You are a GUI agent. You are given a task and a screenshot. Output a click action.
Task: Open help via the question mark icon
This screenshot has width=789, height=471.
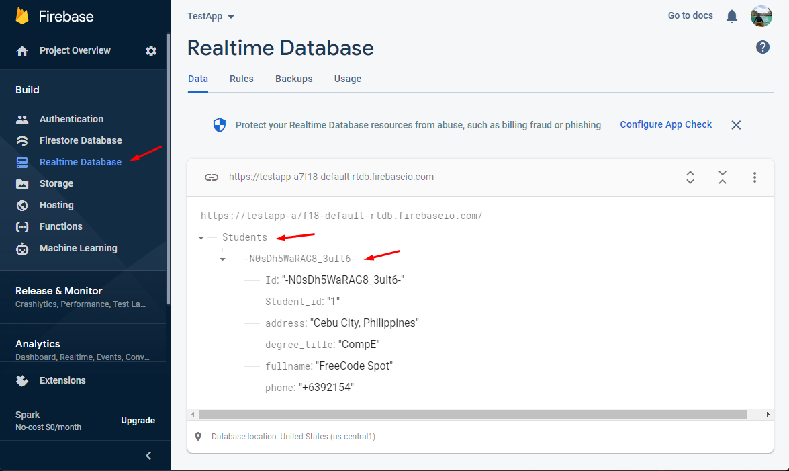763,47
